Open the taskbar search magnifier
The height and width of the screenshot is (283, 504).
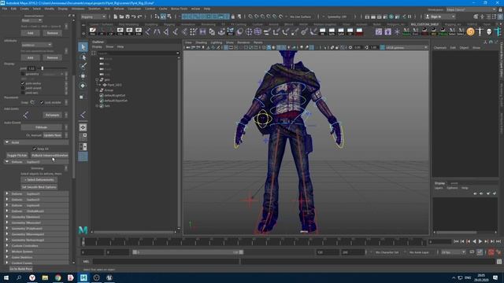[19, 277]
